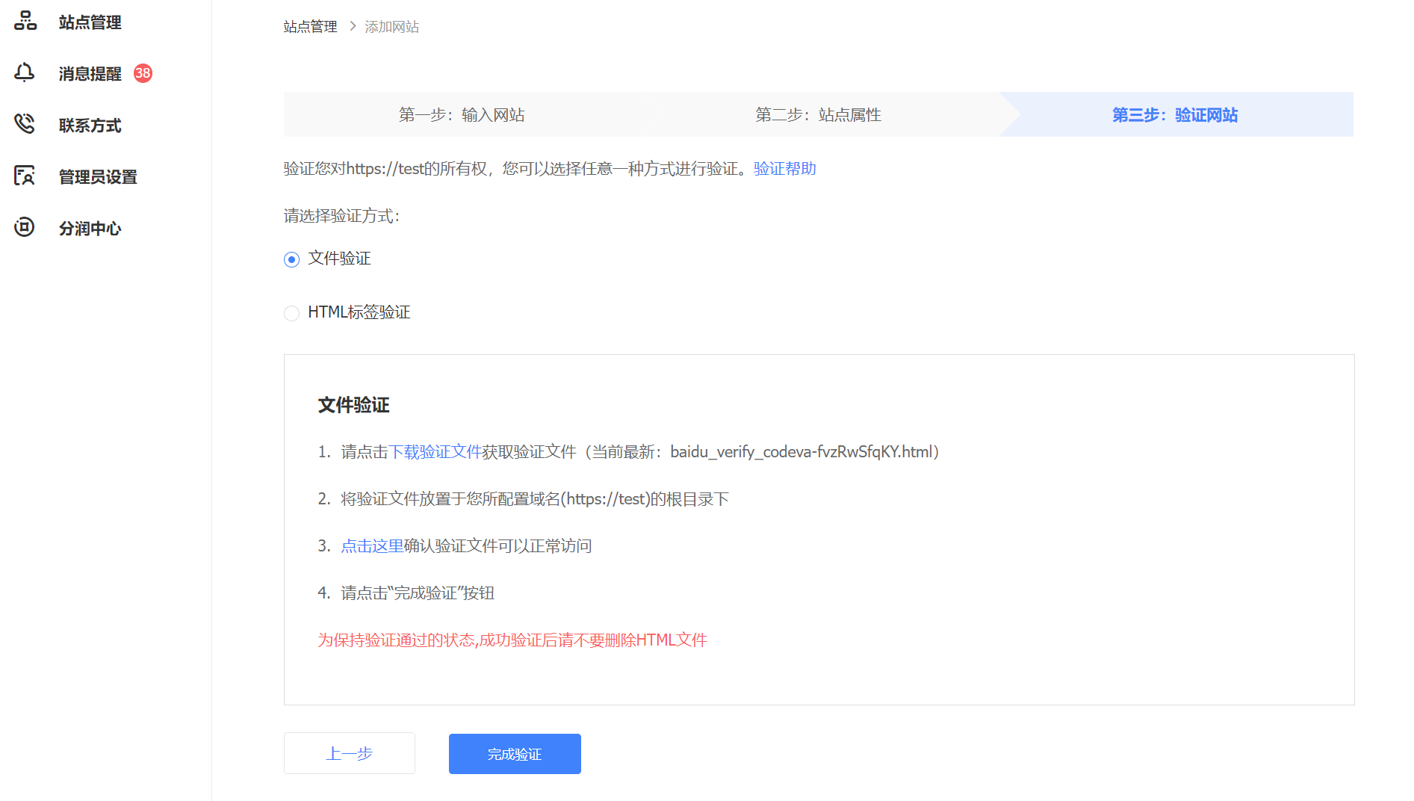Go to 第二步：站点属性 step

[x=818, y=115]
